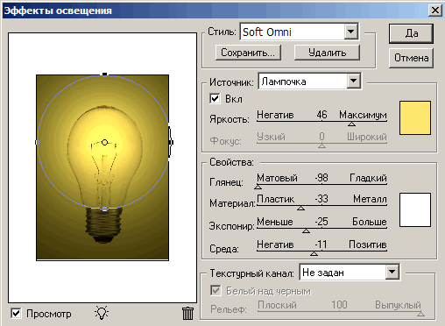Screen dimensions: 445x326
Task: Click the Максимум label on brightness slider
Action: tap(363, 115)
